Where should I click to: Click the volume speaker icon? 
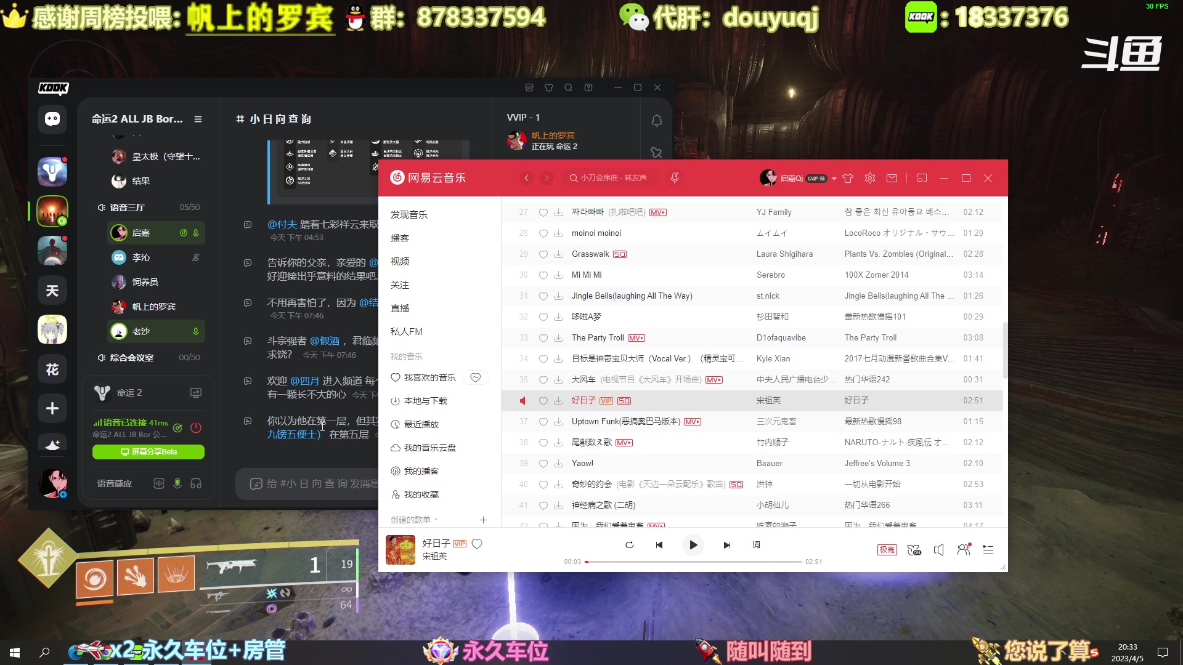click(939, 550)
